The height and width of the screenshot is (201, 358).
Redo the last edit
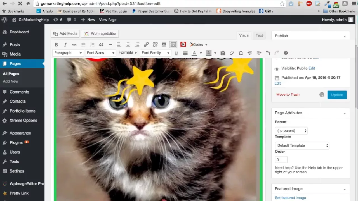[x=277, y=53]
